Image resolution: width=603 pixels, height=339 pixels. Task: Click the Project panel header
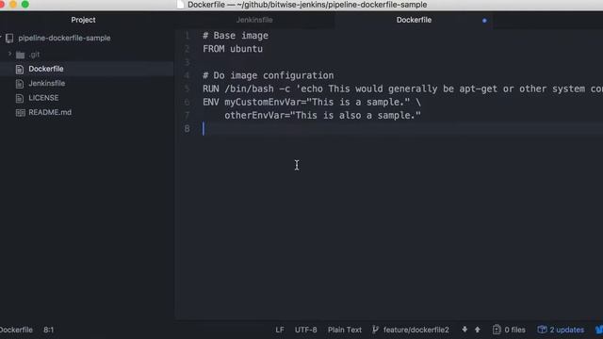83,20
